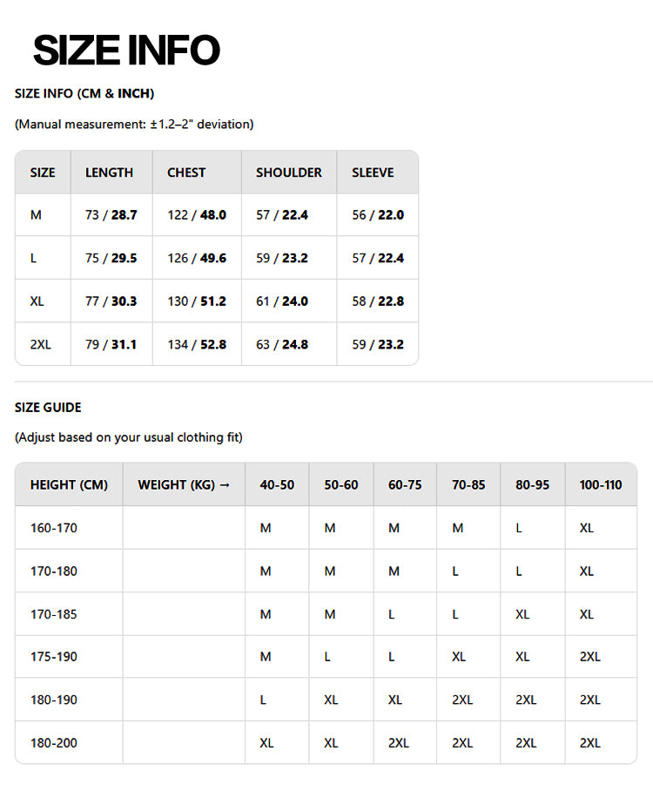Image resolution: width=653 pixels, height=805 pixels.
Task: Click the 180-200 height row label
Action: pyautogui.click(x=53, y=743)
